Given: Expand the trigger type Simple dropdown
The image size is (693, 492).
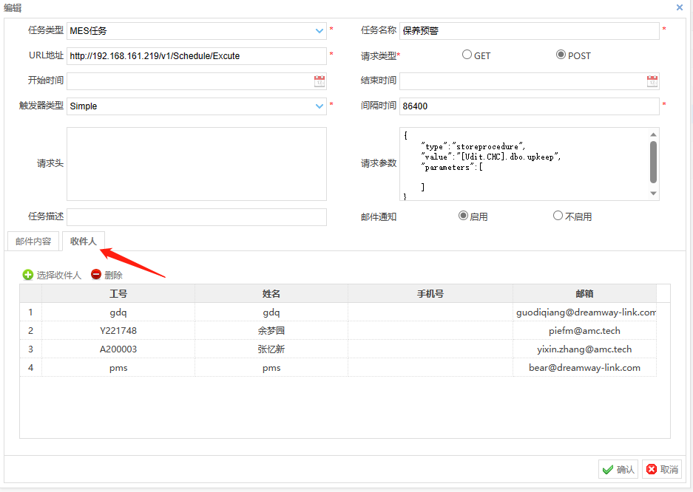Looking at the screenshot, I should point(320,106).
